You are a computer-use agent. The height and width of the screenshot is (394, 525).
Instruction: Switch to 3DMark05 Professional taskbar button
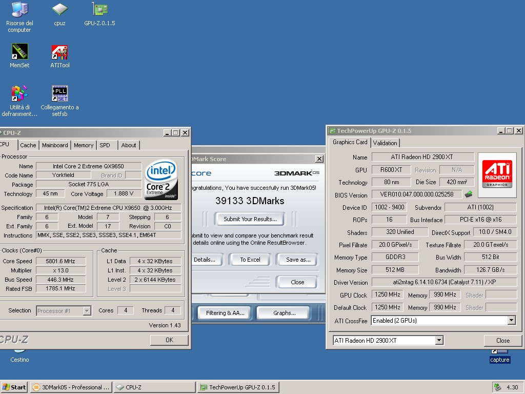(x=71, y=387)
